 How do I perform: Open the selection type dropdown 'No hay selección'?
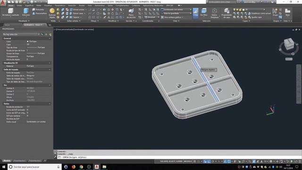(x=21, y=34)
